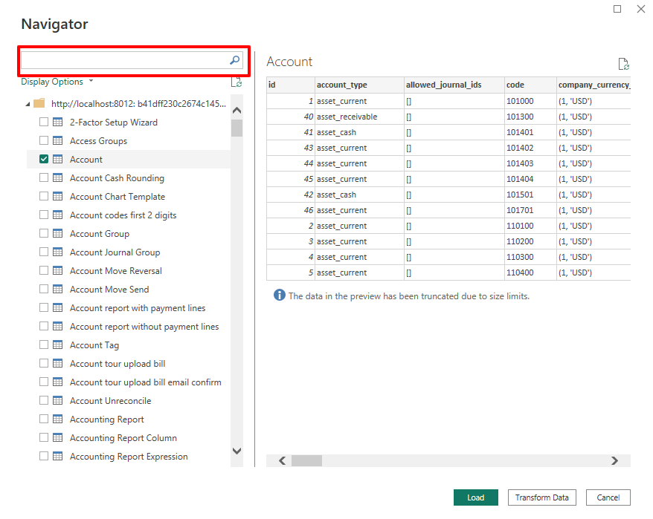Image resolution: width=653 pixels, height=519 pixels.
Task: Click the horizontal scrollbar thumb in the preview
Action: [x=306, y=461]
